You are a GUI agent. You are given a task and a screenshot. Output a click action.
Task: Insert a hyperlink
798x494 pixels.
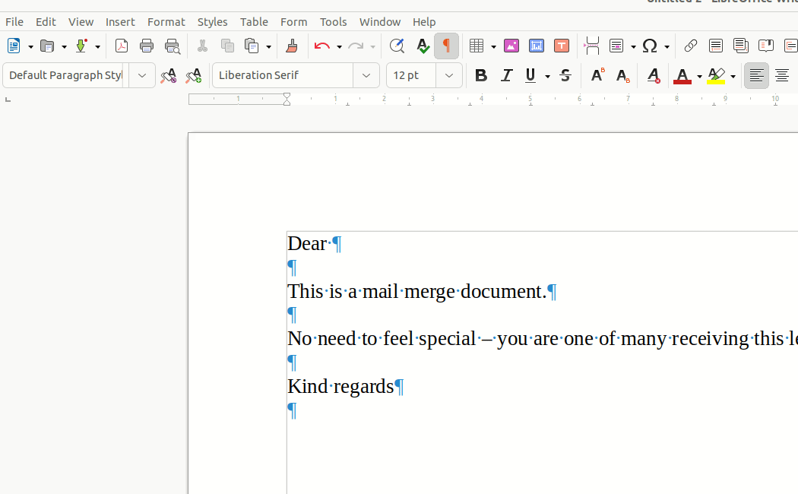point(690,46)
